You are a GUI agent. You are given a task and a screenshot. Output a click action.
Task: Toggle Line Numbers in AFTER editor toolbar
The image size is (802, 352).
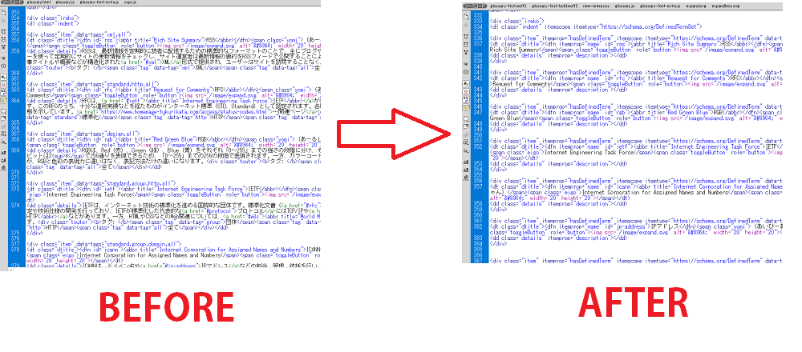click(x=467, y=83)
